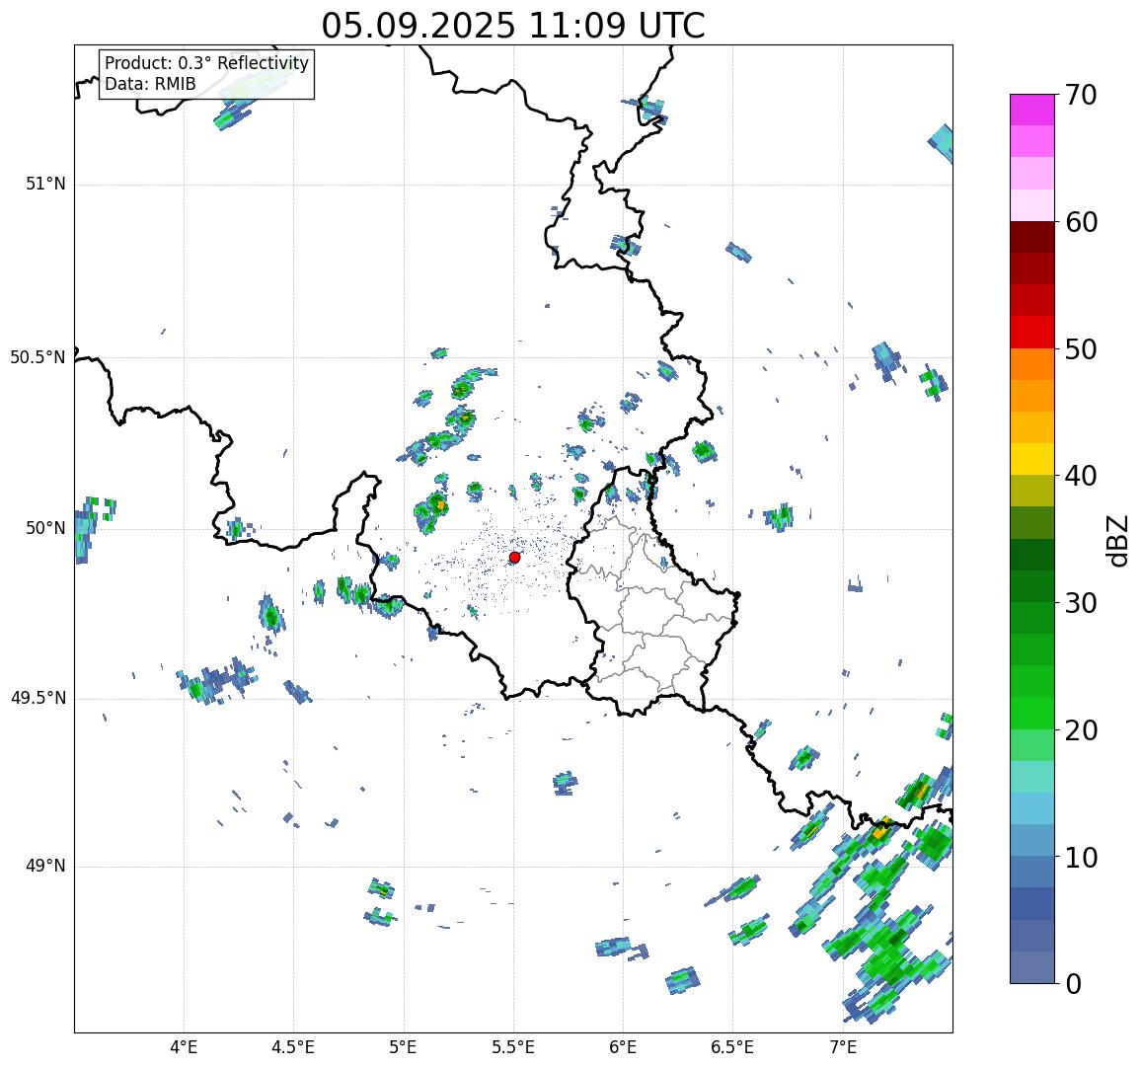Screen dimensions: 1142x1067
Task: Click the title timestamp 05.09.2025 11:09 UTC
Action: (513, 26)
